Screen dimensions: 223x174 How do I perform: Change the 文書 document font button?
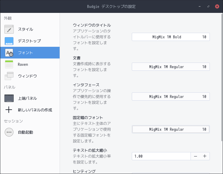point(171,67)
